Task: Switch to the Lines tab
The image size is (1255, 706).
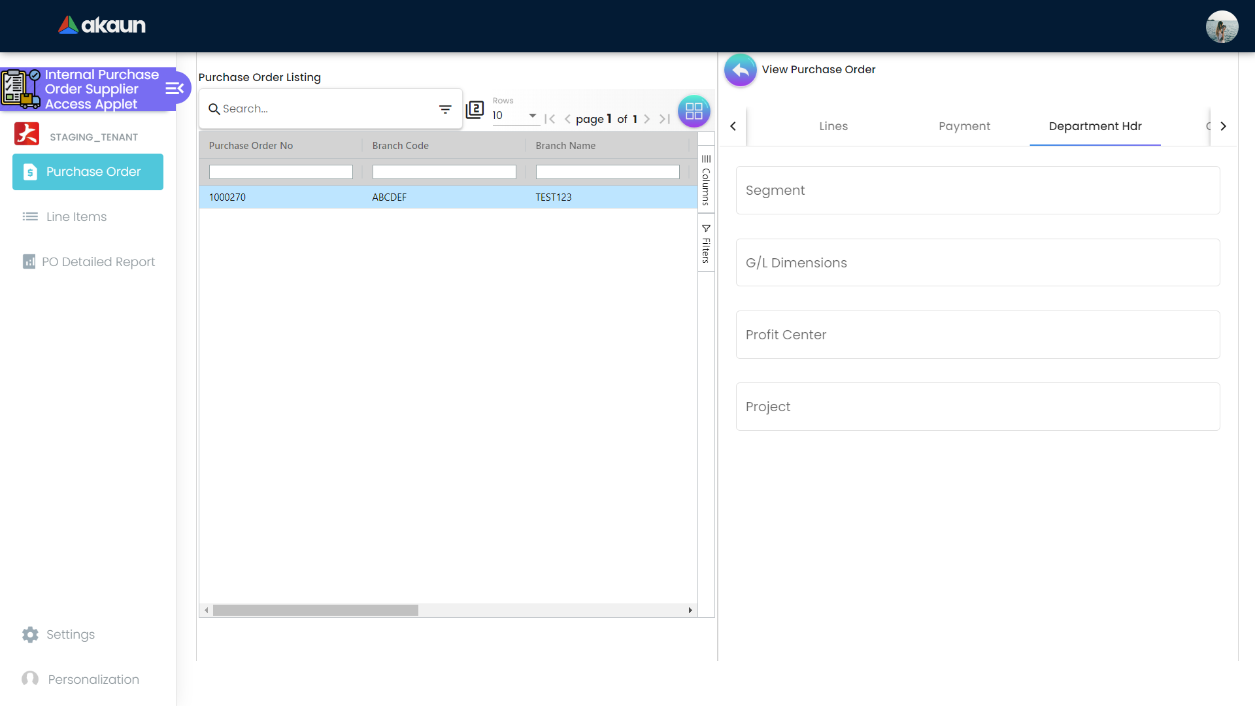Action: point(833,126)
